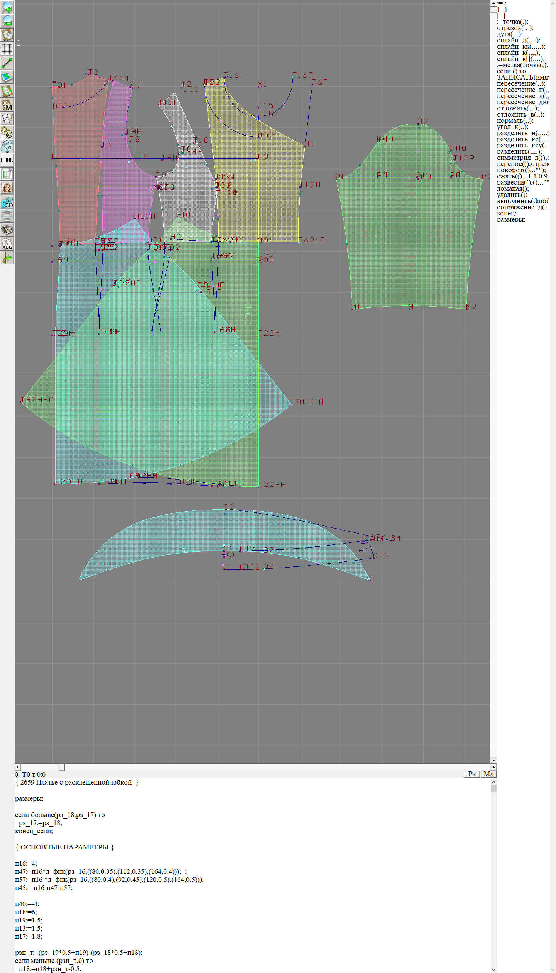Screen dimensions: 556x973
Task: Click in code editor line 'п16:=4;'
Action: point(26,863)
